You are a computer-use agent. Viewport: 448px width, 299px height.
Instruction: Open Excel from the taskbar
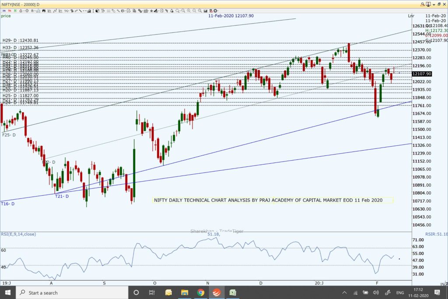coord(233,292)
